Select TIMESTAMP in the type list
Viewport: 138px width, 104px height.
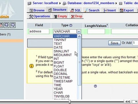(x=65, y=81)
